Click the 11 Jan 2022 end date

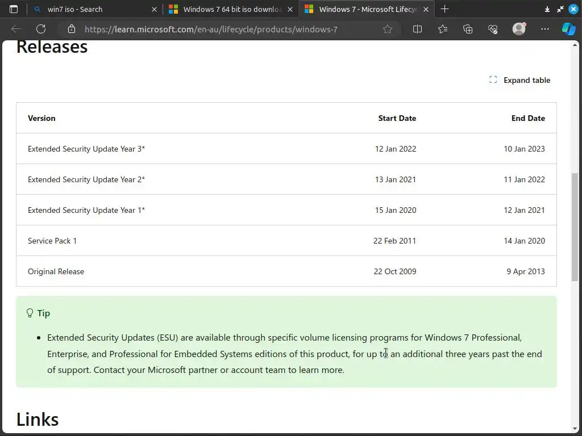(x=524, y=179)
